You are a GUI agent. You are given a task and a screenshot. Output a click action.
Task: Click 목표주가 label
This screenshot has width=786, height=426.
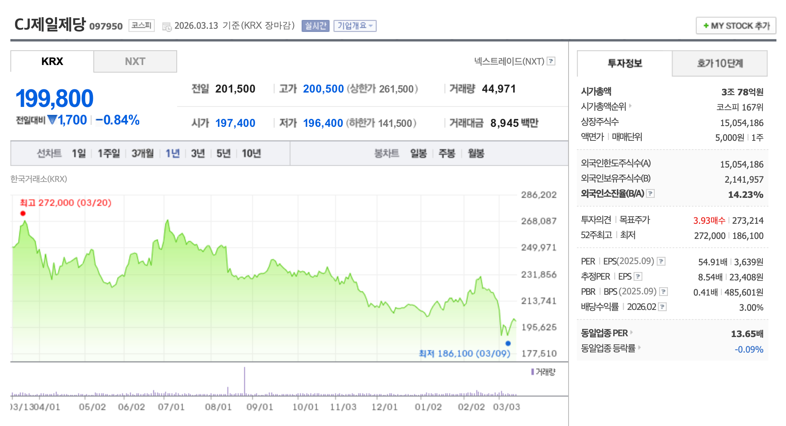(635, 220)
